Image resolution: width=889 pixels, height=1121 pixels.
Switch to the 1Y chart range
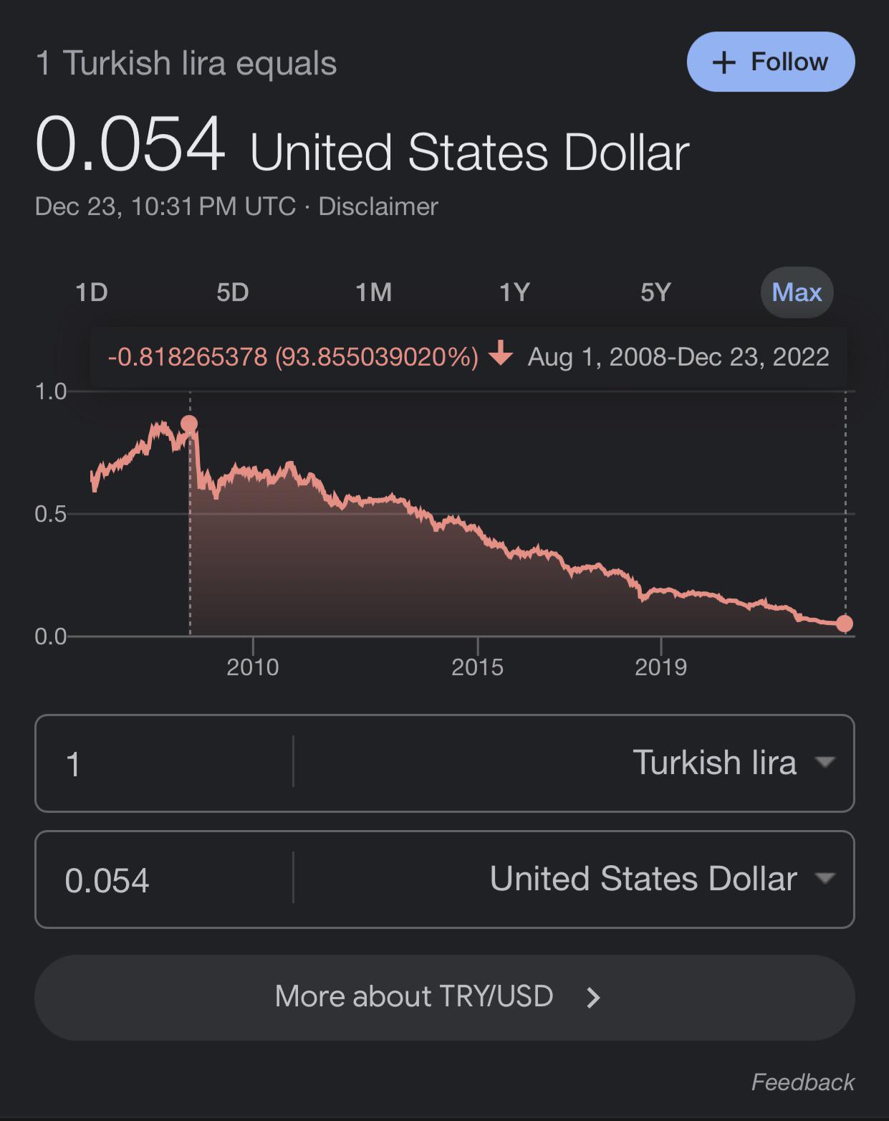[x=514, y=292]
